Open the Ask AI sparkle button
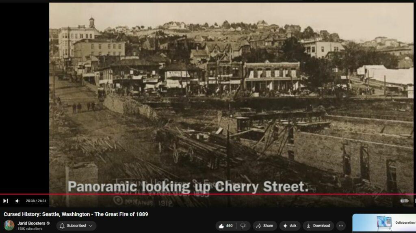Image resolution: width=416 pixels, height=233 pixels. (x=290, y=226)
